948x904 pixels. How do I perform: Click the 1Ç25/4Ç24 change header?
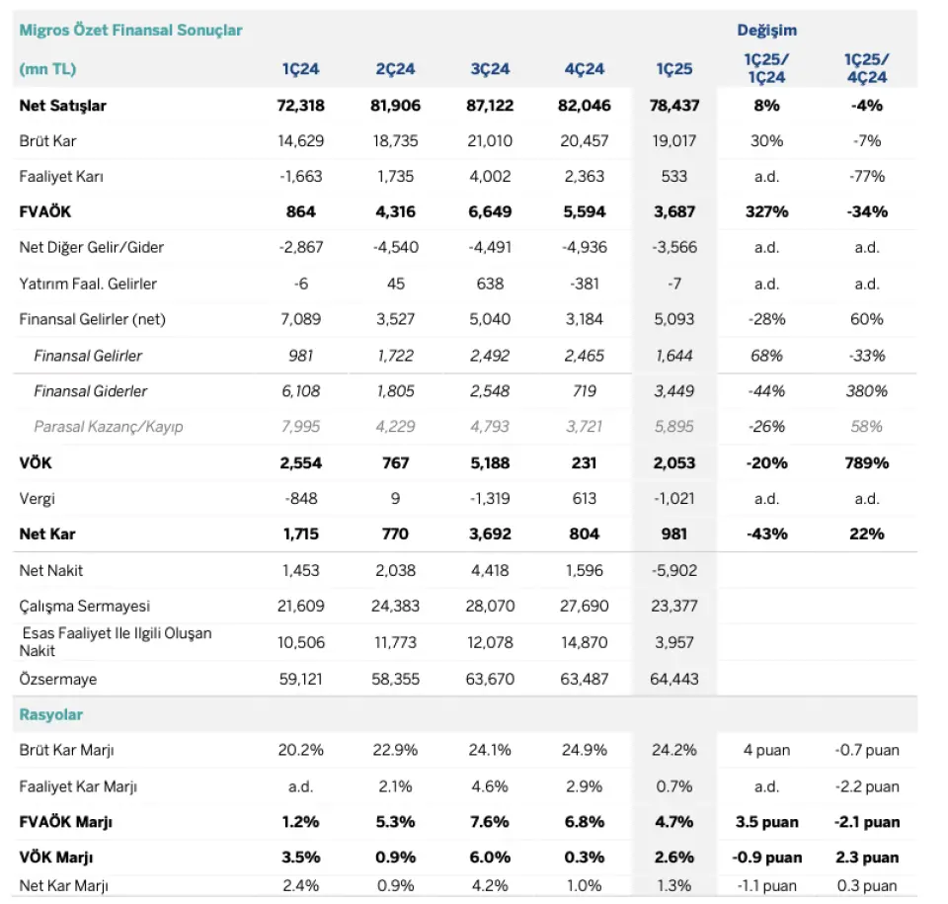[866, 68]
